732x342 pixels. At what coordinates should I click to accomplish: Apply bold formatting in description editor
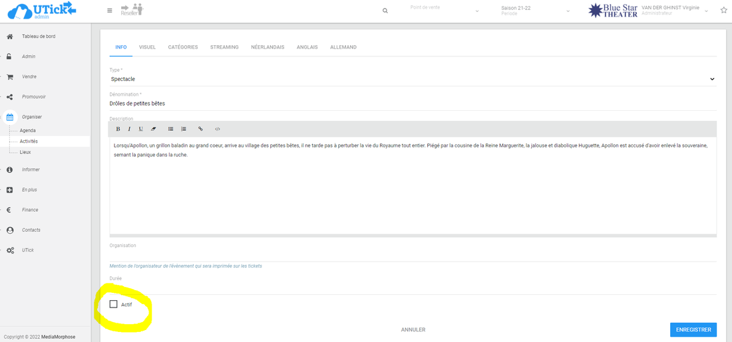[x=118, y=129]
